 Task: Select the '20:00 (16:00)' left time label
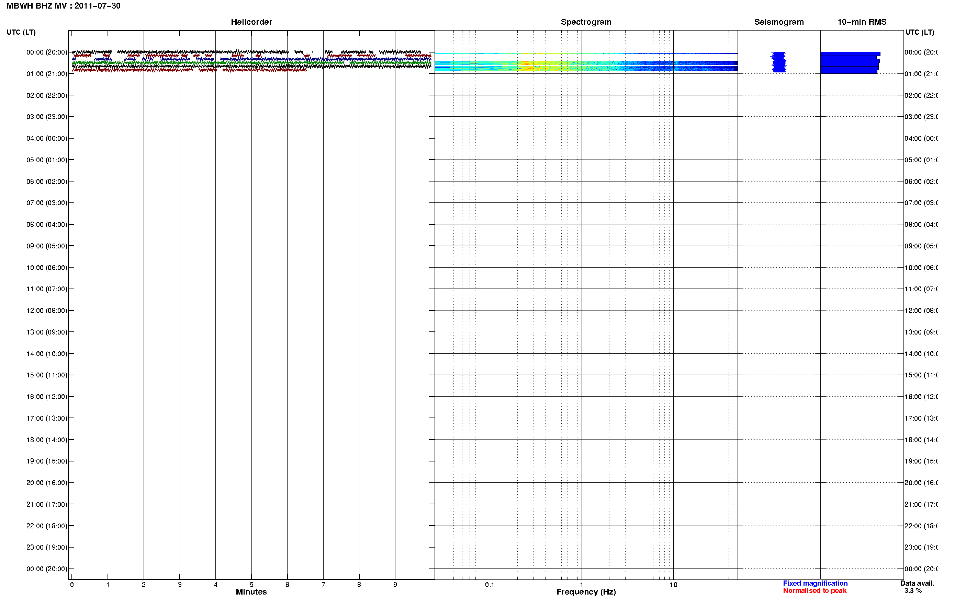47,483
